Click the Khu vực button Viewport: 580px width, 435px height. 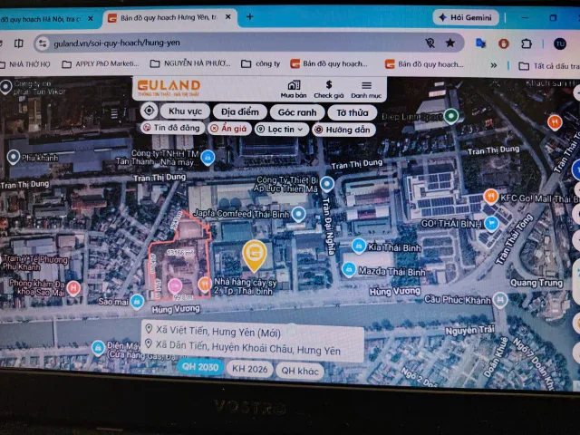185,111
